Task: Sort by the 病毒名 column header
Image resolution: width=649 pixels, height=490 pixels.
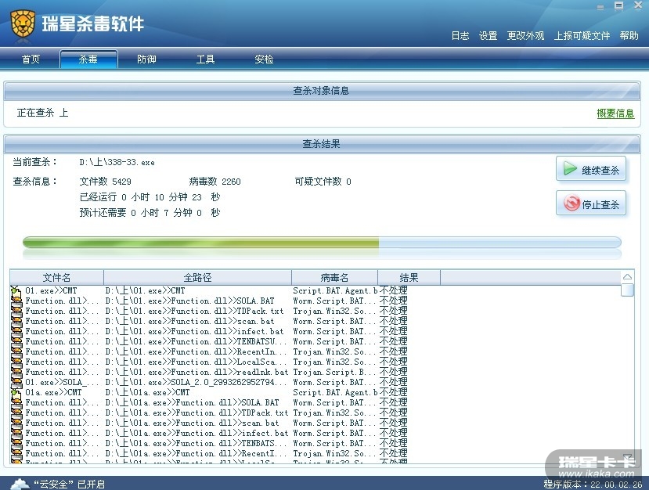Action: [x=334, y=277]
